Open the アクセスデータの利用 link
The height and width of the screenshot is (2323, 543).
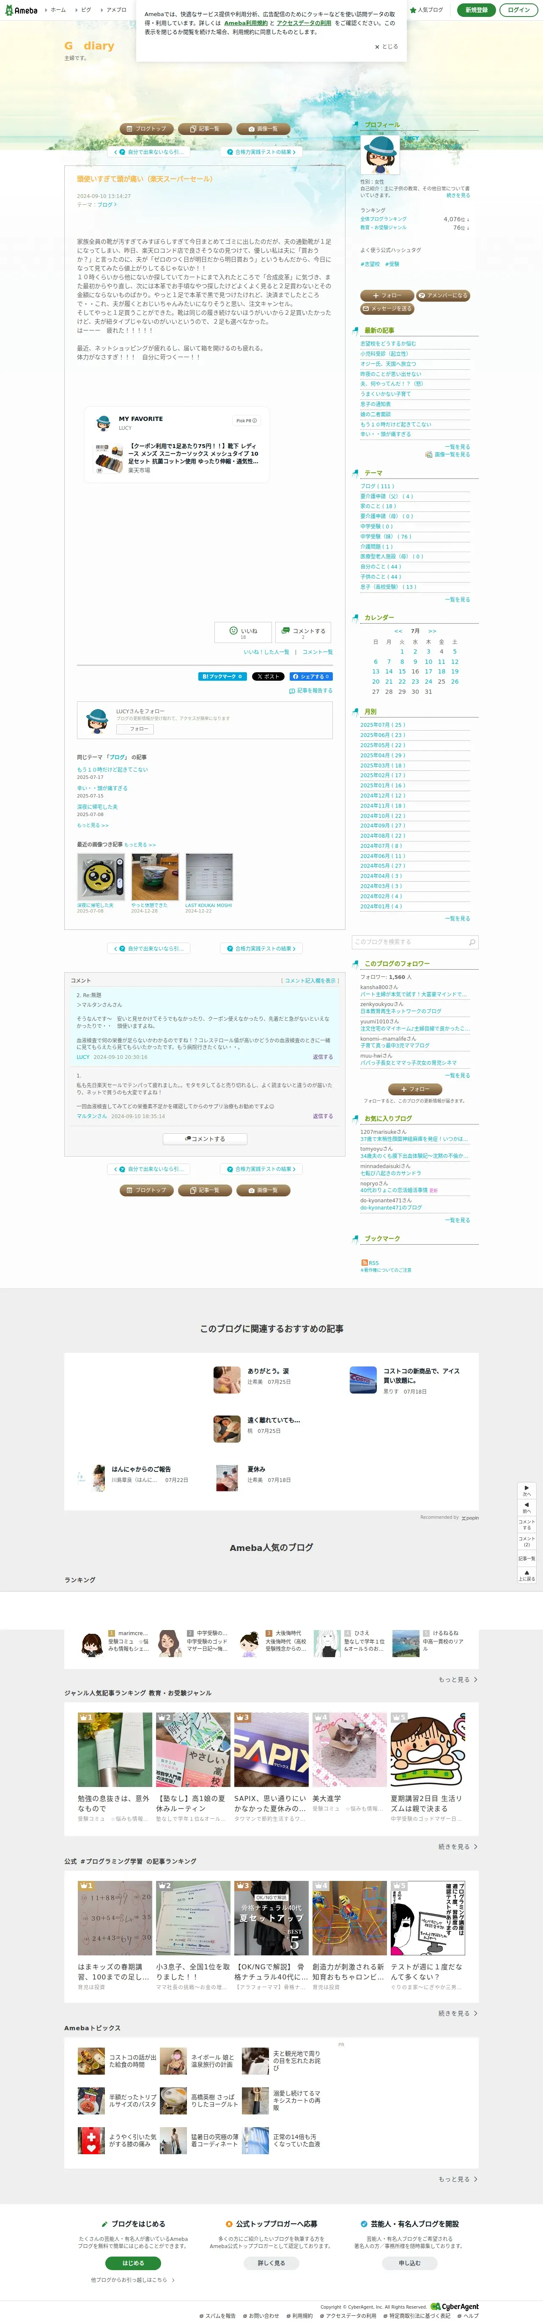(x=304, y=23)
